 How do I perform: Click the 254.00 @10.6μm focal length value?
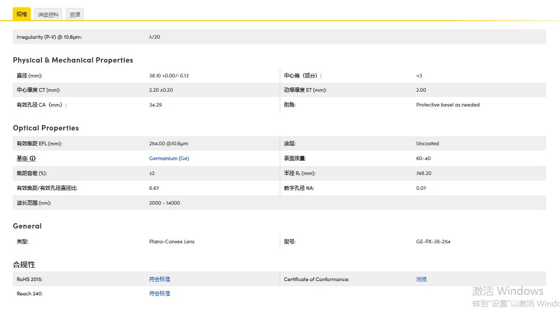(x=168, y=144)
